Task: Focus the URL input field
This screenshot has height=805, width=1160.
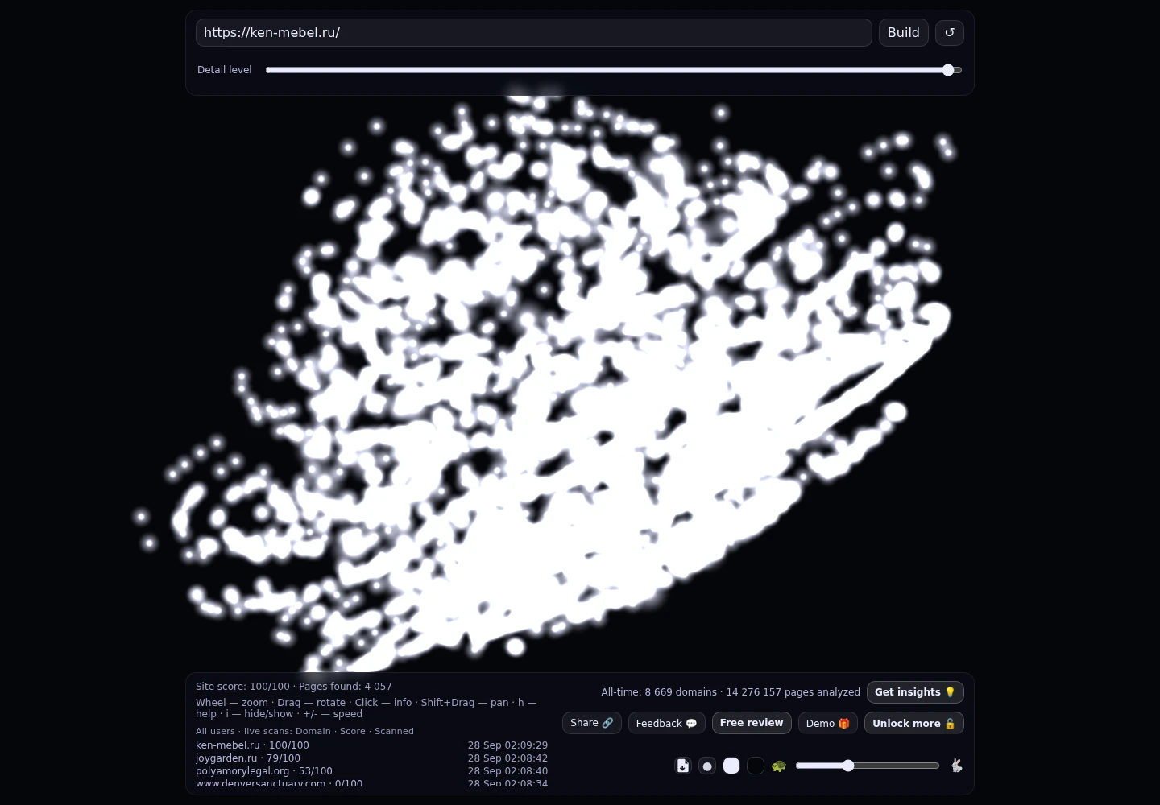Action: (x=534, y=33)
